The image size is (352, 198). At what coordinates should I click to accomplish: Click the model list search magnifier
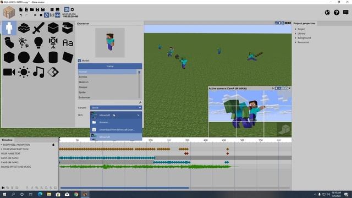140,103
